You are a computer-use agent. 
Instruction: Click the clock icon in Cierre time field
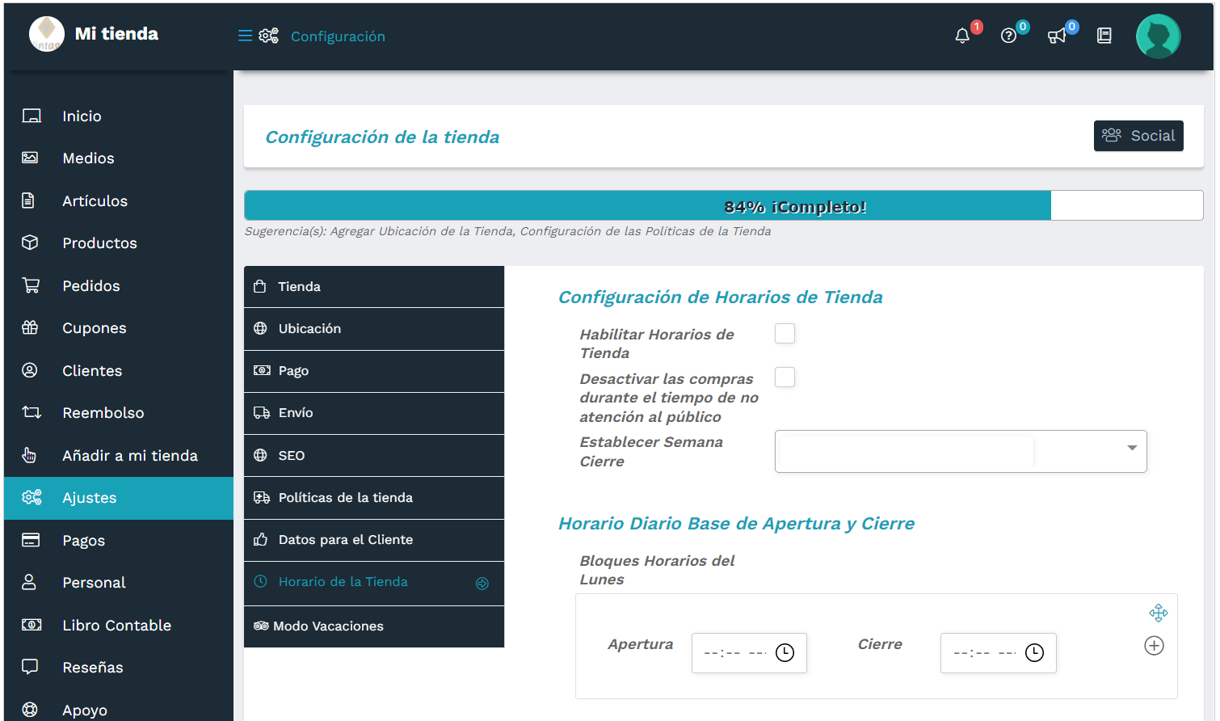point(1034,652)
